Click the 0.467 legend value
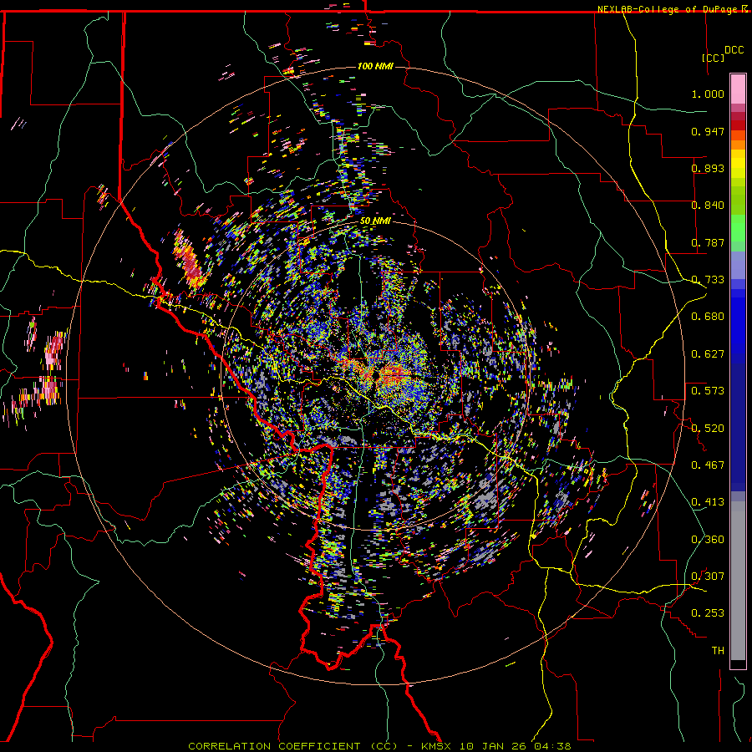The width and height of the screenshot is (752, 752). (x=708, y=465)
